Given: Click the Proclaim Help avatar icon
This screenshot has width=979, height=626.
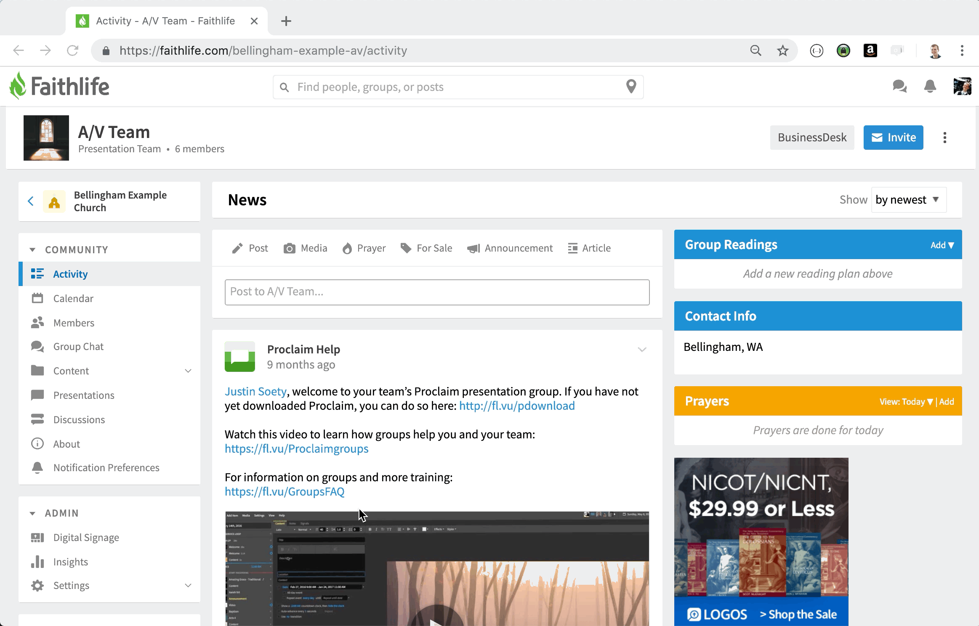Looking at the screenshot, I should [x=240, y=356].
